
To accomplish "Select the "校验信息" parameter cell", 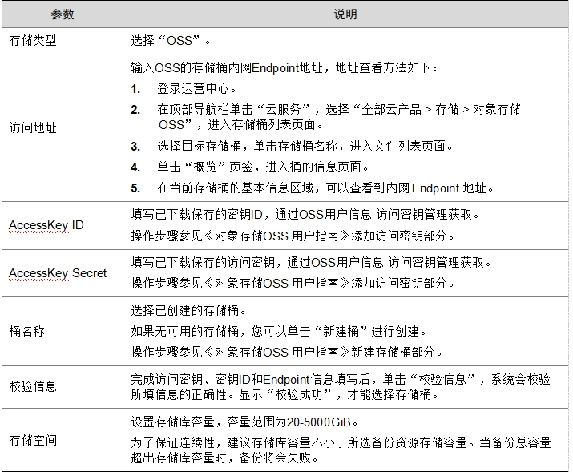I will pos(63,387).
